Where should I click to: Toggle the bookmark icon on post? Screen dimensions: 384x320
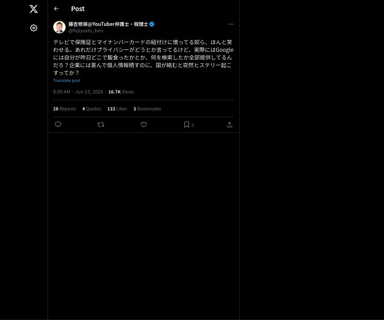coord(187,124)
